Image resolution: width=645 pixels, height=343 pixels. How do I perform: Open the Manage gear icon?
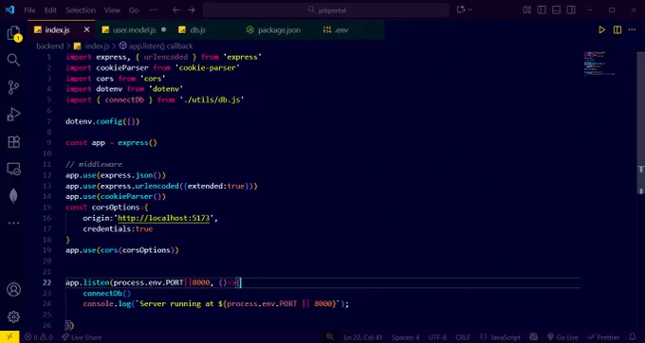tap(13, 316)
